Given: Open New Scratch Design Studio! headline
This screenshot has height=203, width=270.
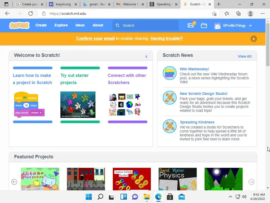Looking at the screenshot, I should tap(204, 94).
